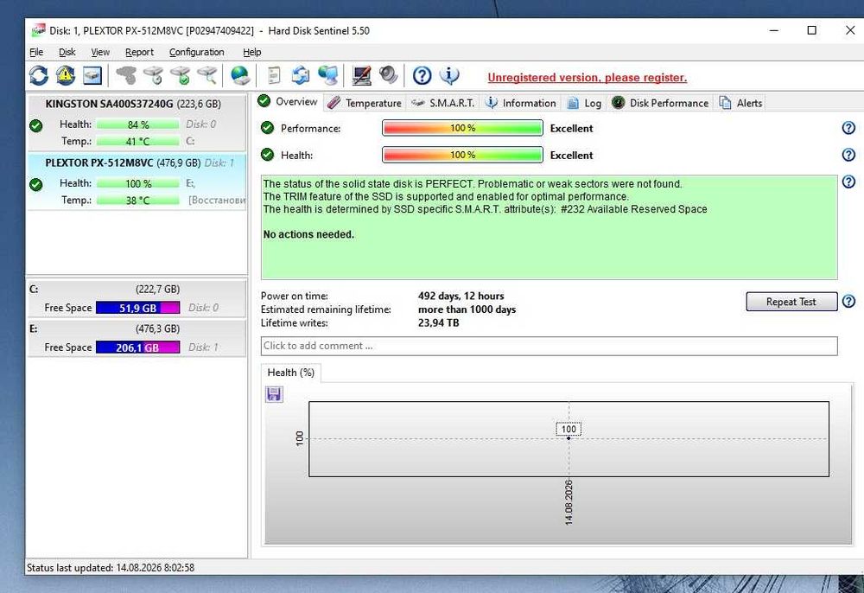Click the disk with clock test icon
Screen dimensions: 864x593
coord(154,75)
